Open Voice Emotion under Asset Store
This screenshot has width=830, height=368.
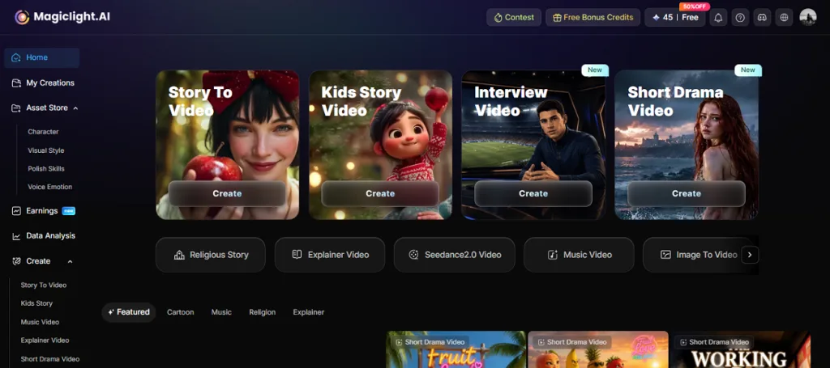(x=49, y=187)
